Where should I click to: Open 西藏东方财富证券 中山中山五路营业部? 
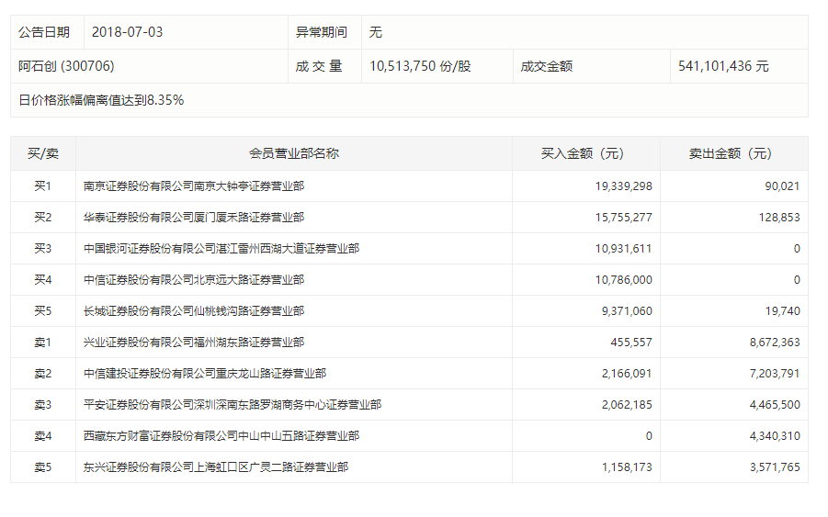(221, 435)
